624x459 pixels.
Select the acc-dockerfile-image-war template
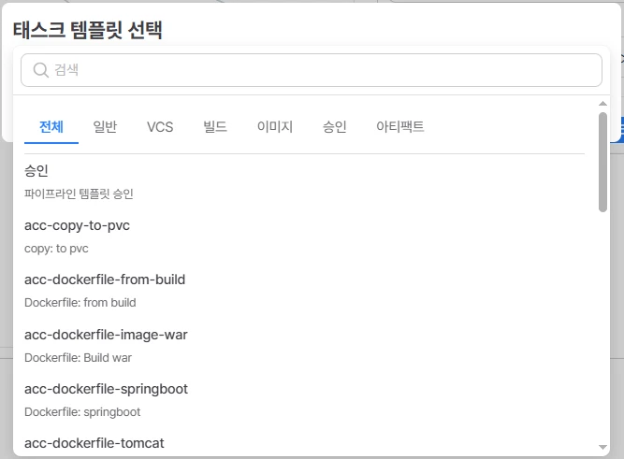tap(106, 335)
